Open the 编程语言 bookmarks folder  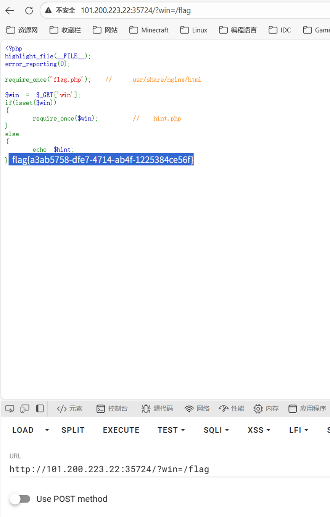(x=238, y=30)
